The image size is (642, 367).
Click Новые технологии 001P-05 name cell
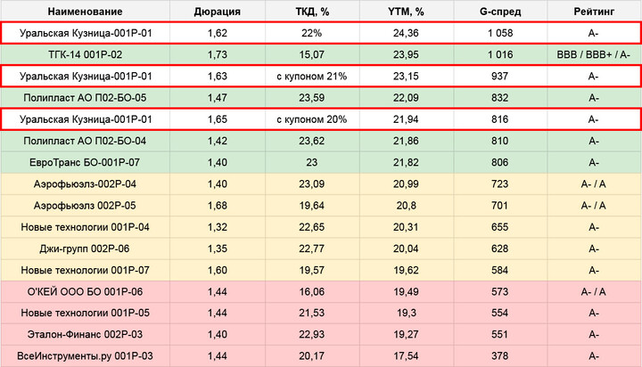[x=86, y=313]
